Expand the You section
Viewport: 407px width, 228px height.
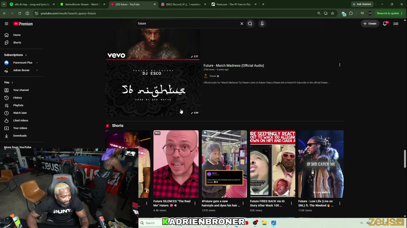(9, 82)
